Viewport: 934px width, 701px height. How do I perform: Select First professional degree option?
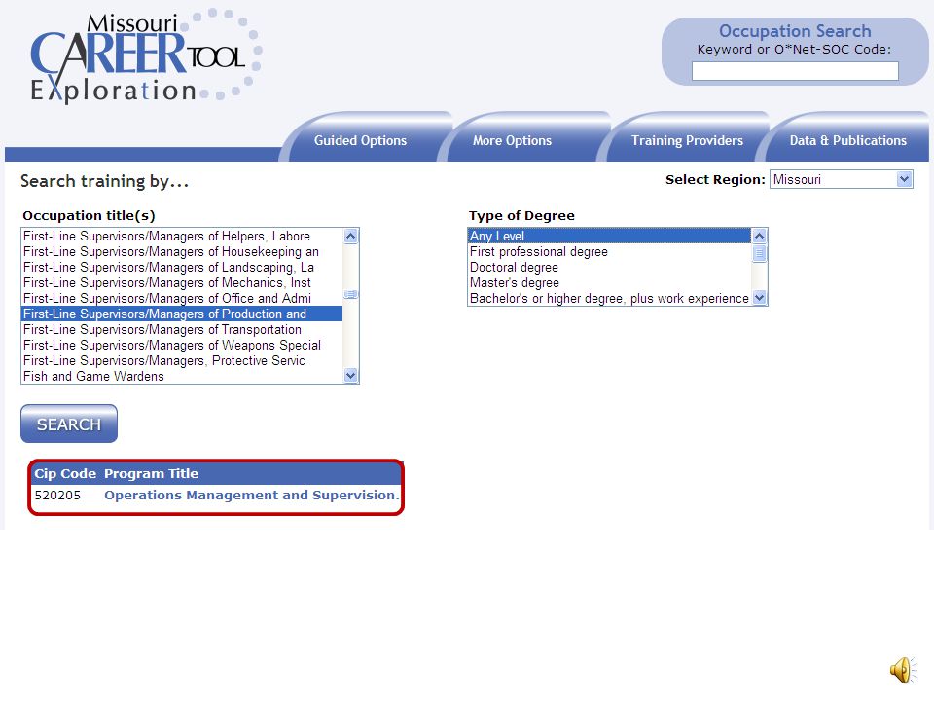pyautogui.click(x=609, y=251)
